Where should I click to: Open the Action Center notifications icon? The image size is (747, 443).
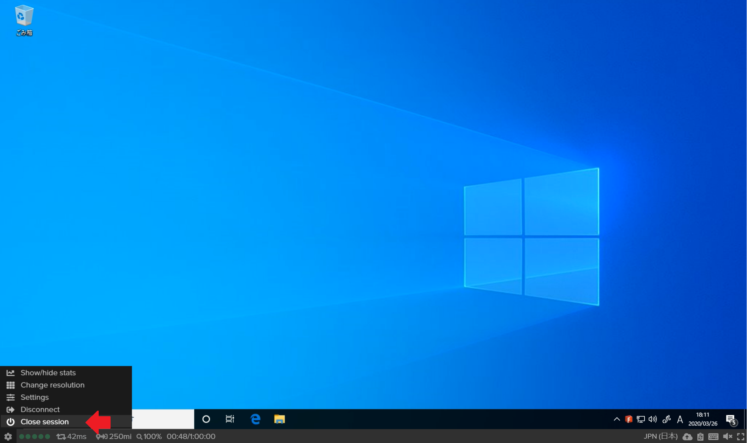click(x=731, y=419)
